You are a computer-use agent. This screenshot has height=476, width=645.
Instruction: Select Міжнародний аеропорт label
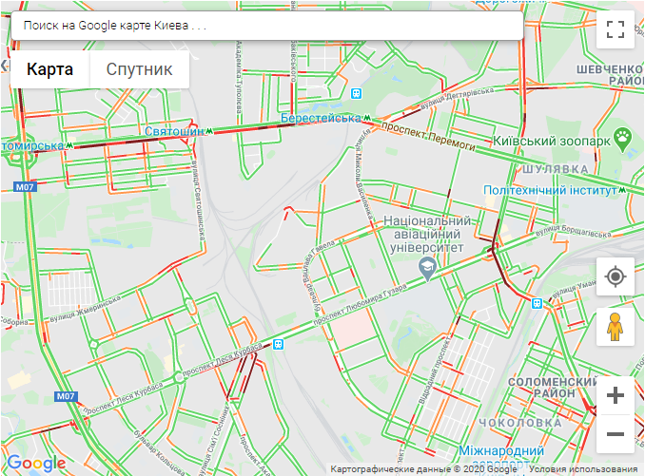(501, 457)
